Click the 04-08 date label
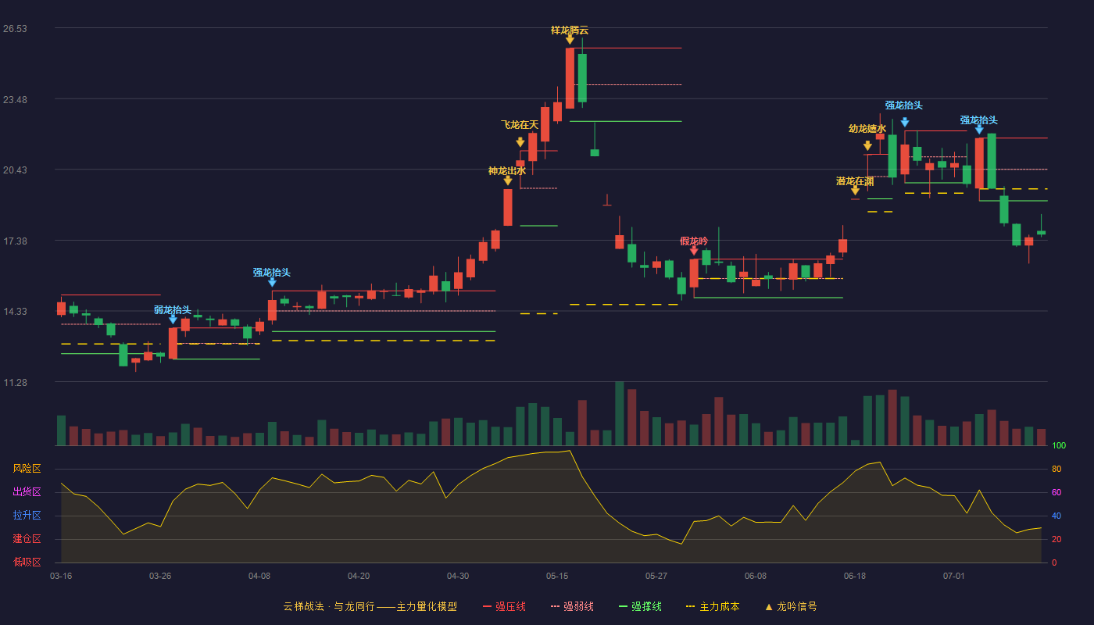Image resolution: width=1094 pixels, height=625 pixels. (259, 576)
